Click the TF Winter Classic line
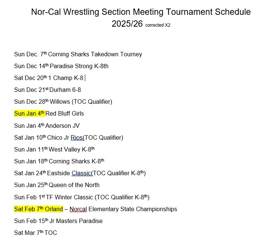 82,197
